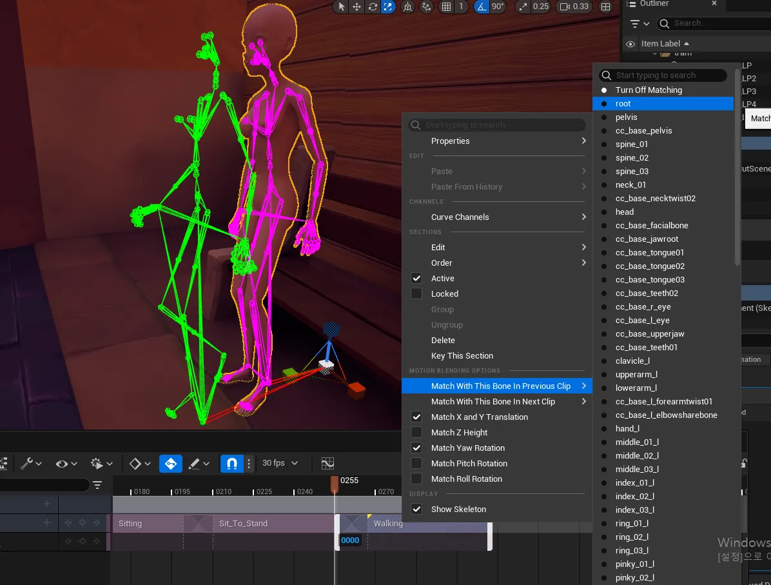Open the viewport layout grid icon
The width and height of the screenshot is (771, 585).
(x=606, y=6)
